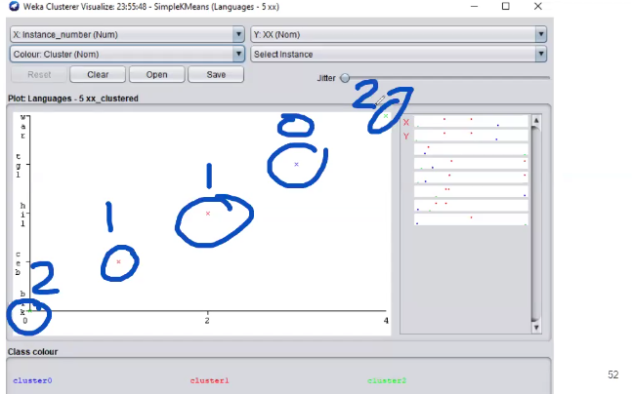Screen dimensions: 633x394
Task: Click the cluster0 class colour label
Action: [x=32, y=380]
